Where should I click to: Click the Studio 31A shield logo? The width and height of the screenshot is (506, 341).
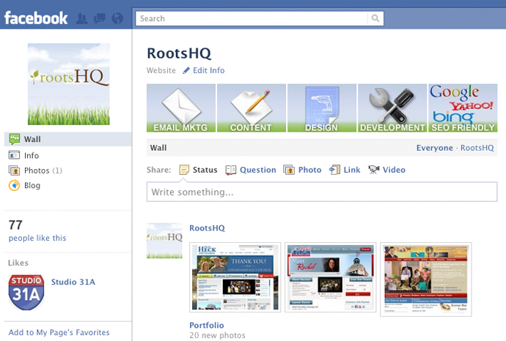click(26, 293)
